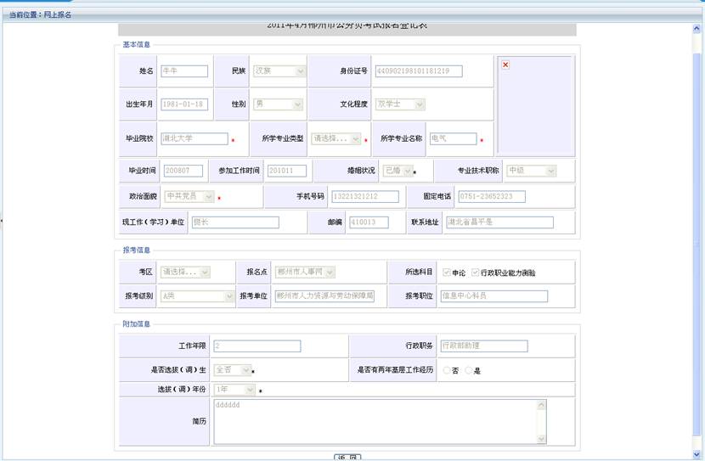The image size is (705, 461).
Task: Click the page scrollbar down arrow
Action: click(697, 455)
